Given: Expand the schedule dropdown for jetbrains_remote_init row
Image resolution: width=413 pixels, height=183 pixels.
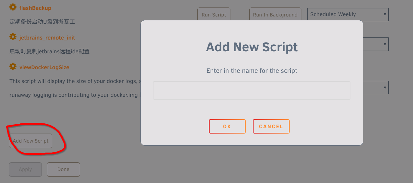Looking at the screenshot, I should 376,44.
